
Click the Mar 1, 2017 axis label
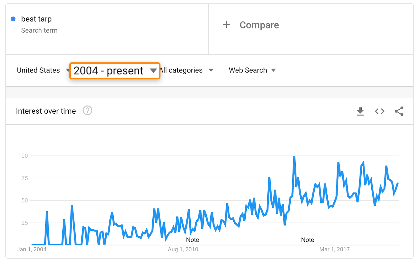point(334,249)
